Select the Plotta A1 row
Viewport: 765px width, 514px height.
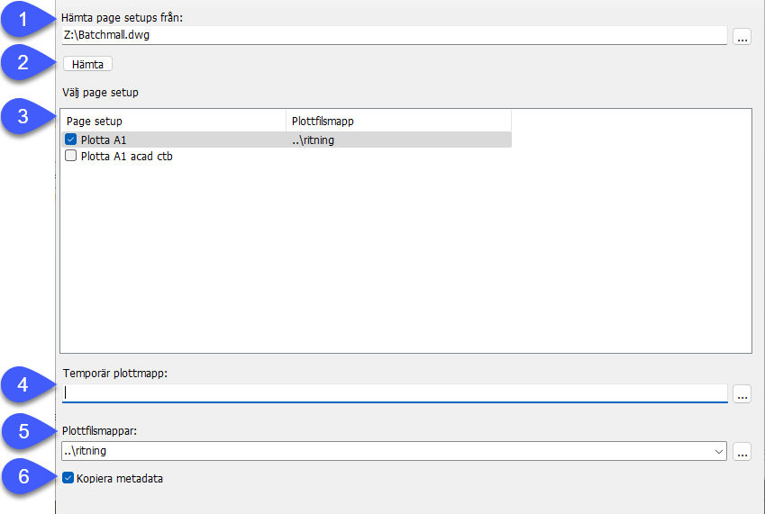coord(287,140)
